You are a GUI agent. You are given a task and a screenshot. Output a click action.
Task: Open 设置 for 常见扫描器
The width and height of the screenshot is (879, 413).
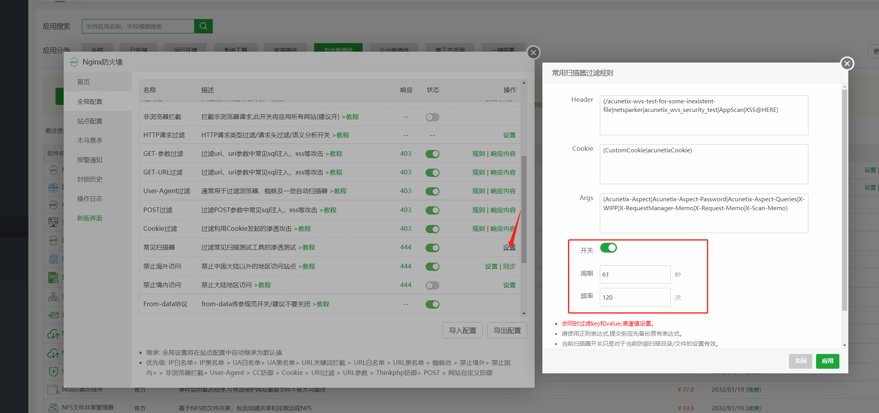point(509,247)
